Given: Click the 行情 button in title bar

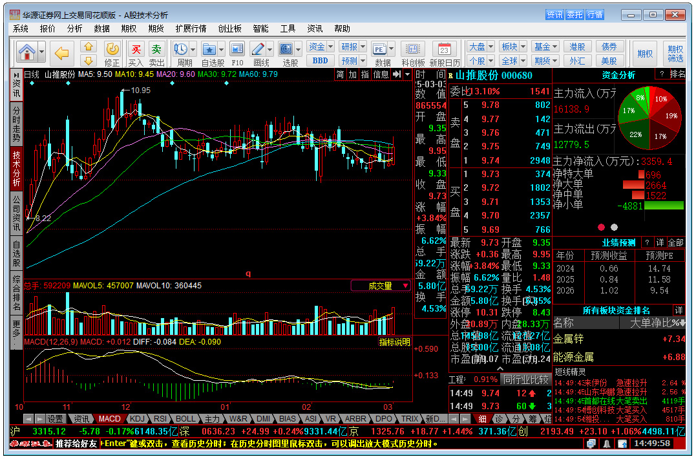Looking at the screenshot, I should [x=595, y=15].
